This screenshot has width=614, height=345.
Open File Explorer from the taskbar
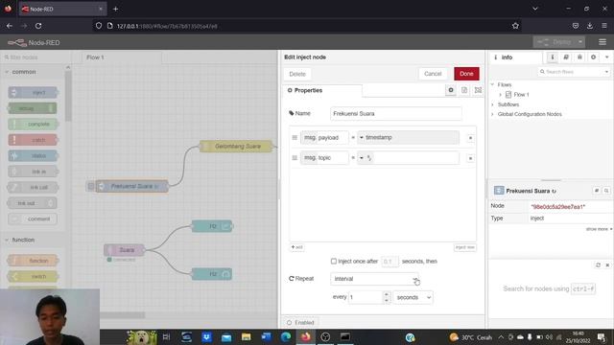tap(246, 336)
